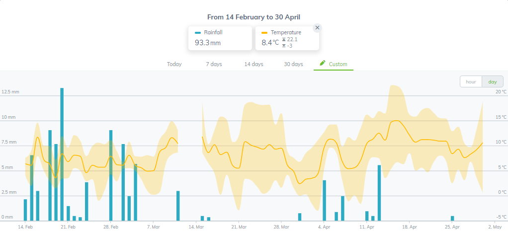This screenshot has width=508, height=233.
Task: Click the tallest rainfall bar near 21 Feb
Action: 62,155
